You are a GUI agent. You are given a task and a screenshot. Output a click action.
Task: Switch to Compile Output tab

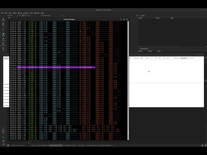pos(70,145)
